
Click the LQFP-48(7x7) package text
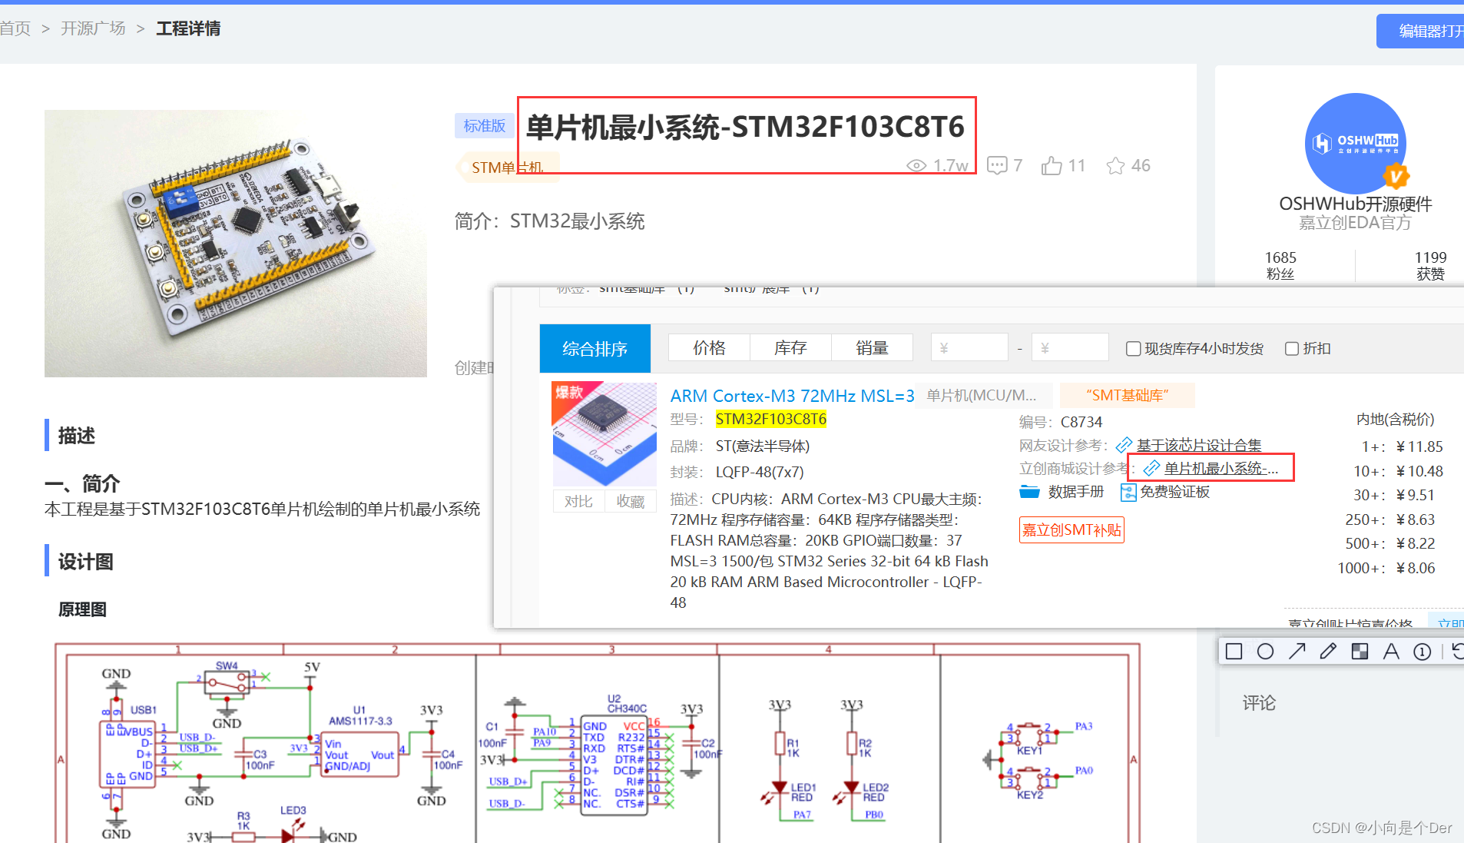760,472
